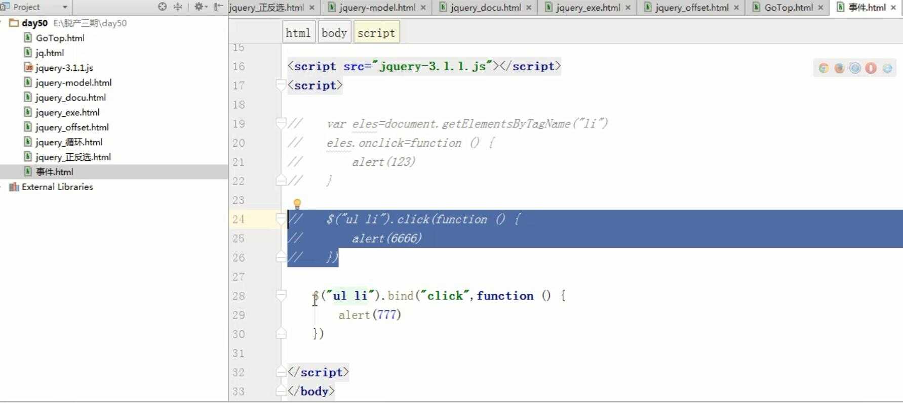
Task: Click the script breadcrumb
Action: tap(376, 33)
